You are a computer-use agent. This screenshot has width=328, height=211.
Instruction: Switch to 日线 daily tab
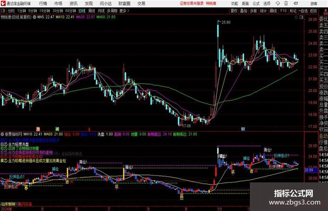tap(82, 11)
